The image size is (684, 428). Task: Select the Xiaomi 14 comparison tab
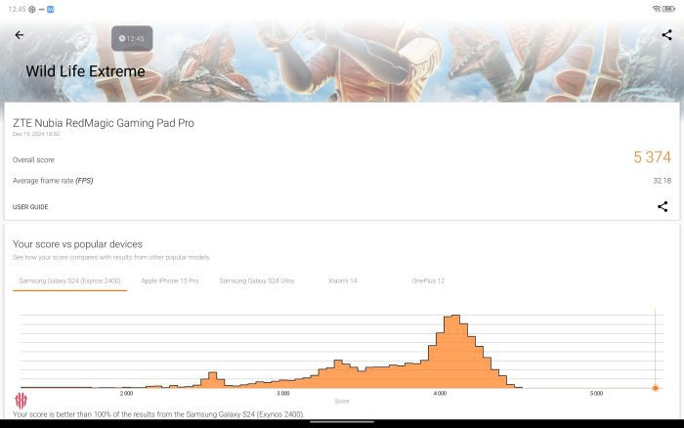pos(342,280)
